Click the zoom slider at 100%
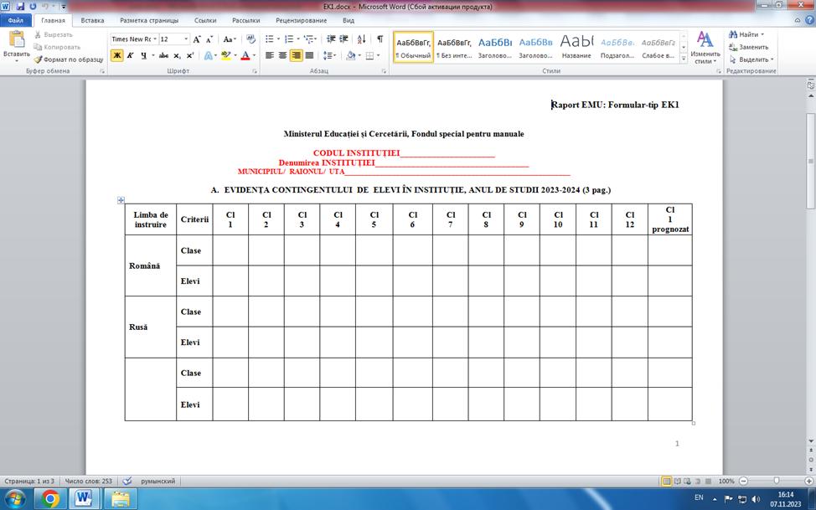 tap(776, 481)
